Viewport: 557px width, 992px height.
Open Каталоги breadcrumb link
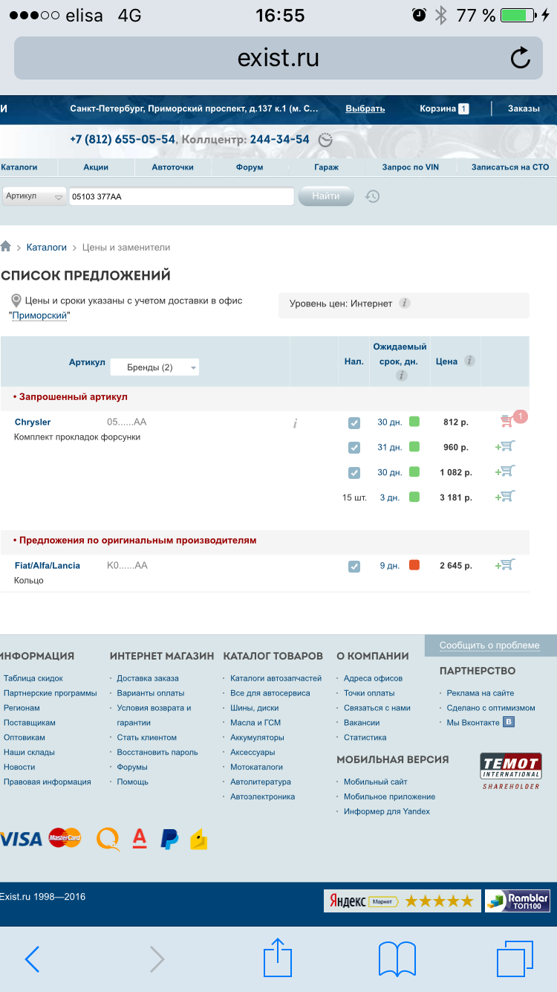click(x=47, y=248)
